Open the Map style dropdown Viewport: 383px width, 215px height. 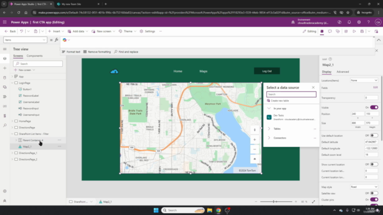pos(364,187)
